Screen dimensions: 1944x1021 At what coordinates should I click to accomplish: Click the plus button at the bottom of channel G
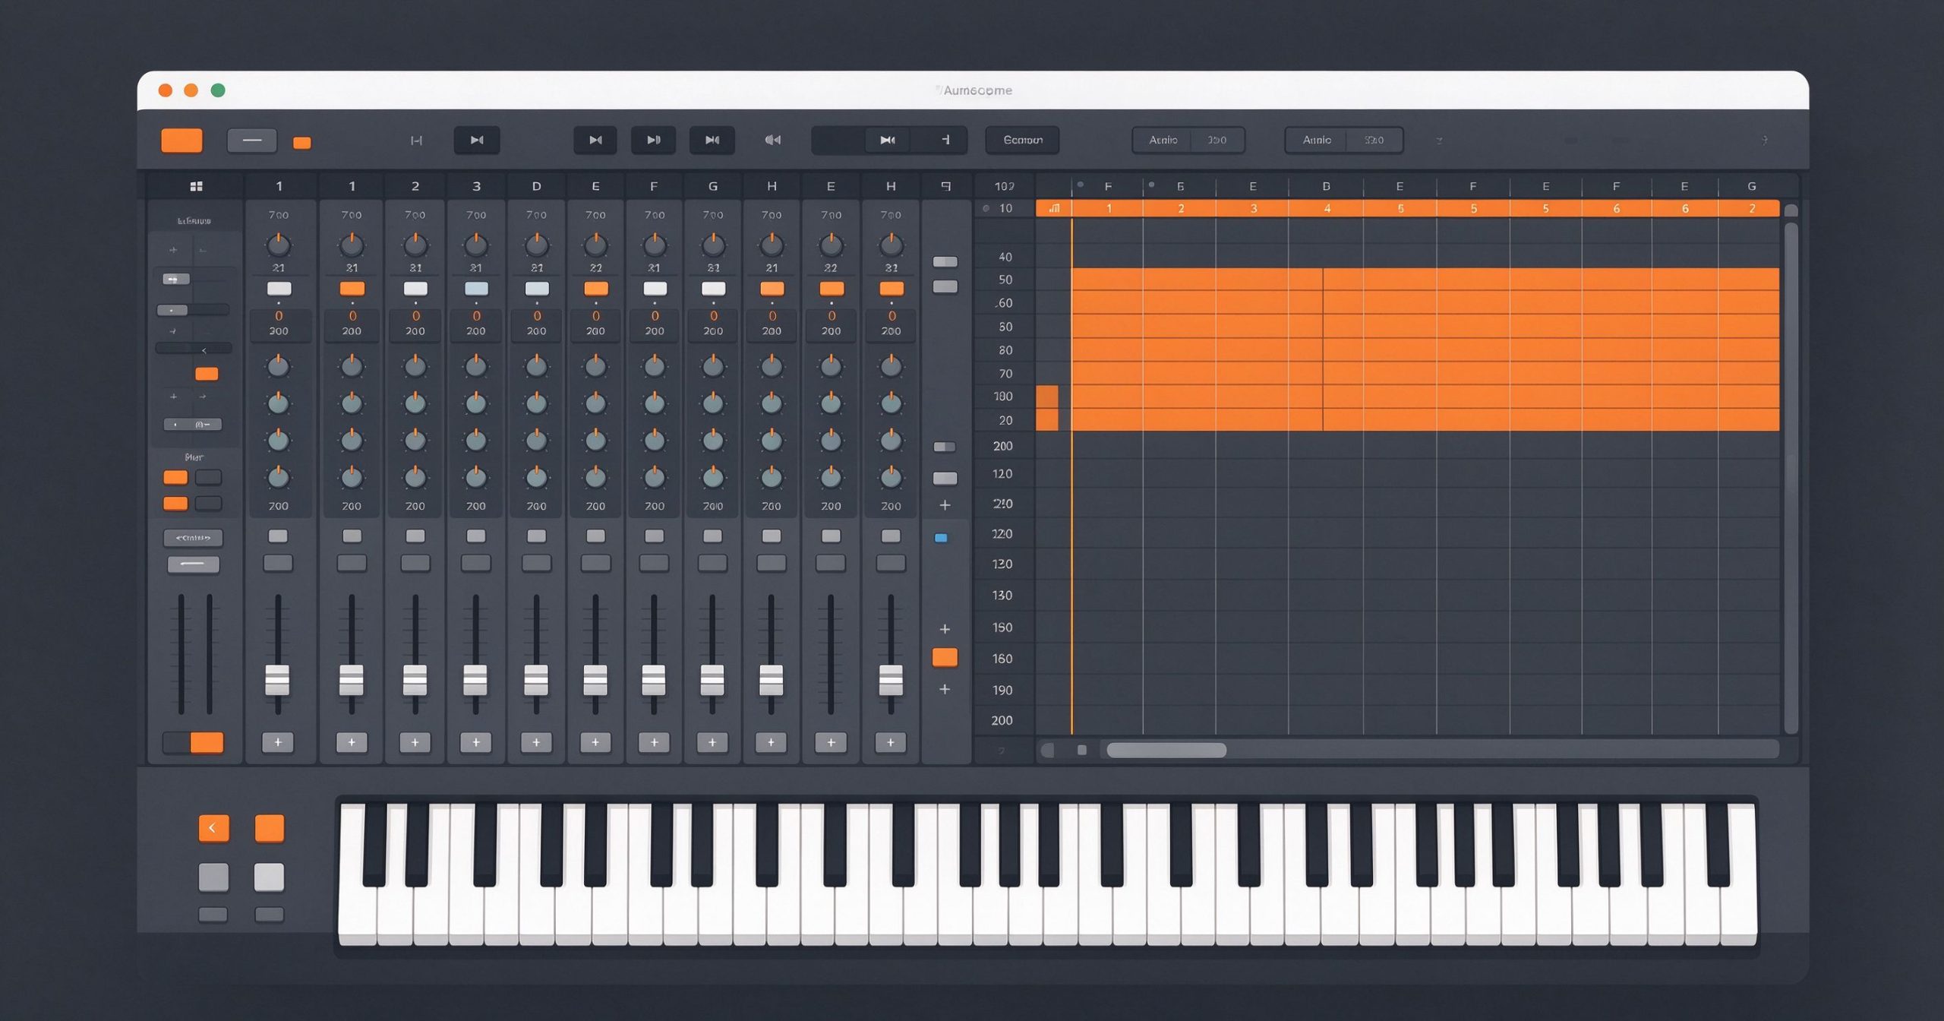click(x=712, y=742)
